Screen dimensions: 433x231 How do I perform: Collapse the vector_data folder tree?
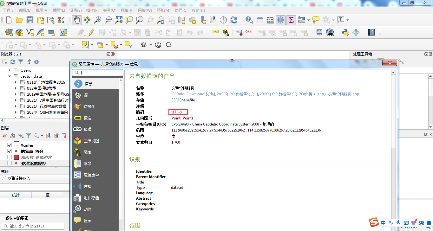(x=10, y=76)
